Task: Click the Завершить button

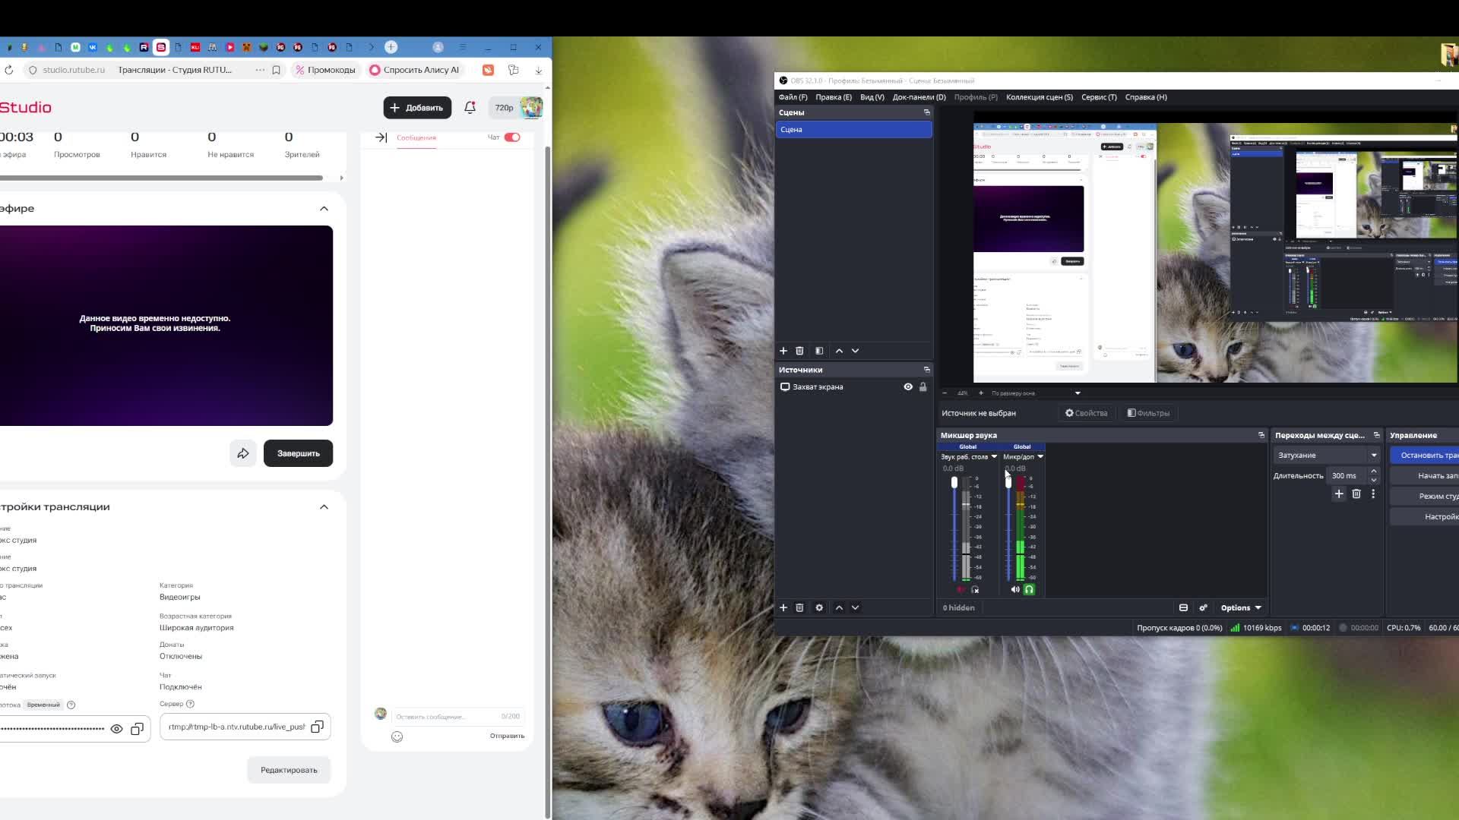Action: coord(298,453)
